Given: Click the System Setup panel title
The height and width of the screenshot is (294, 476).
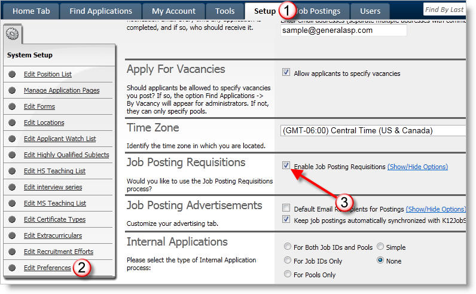Looking at the screenshot, I should (30, 55).
